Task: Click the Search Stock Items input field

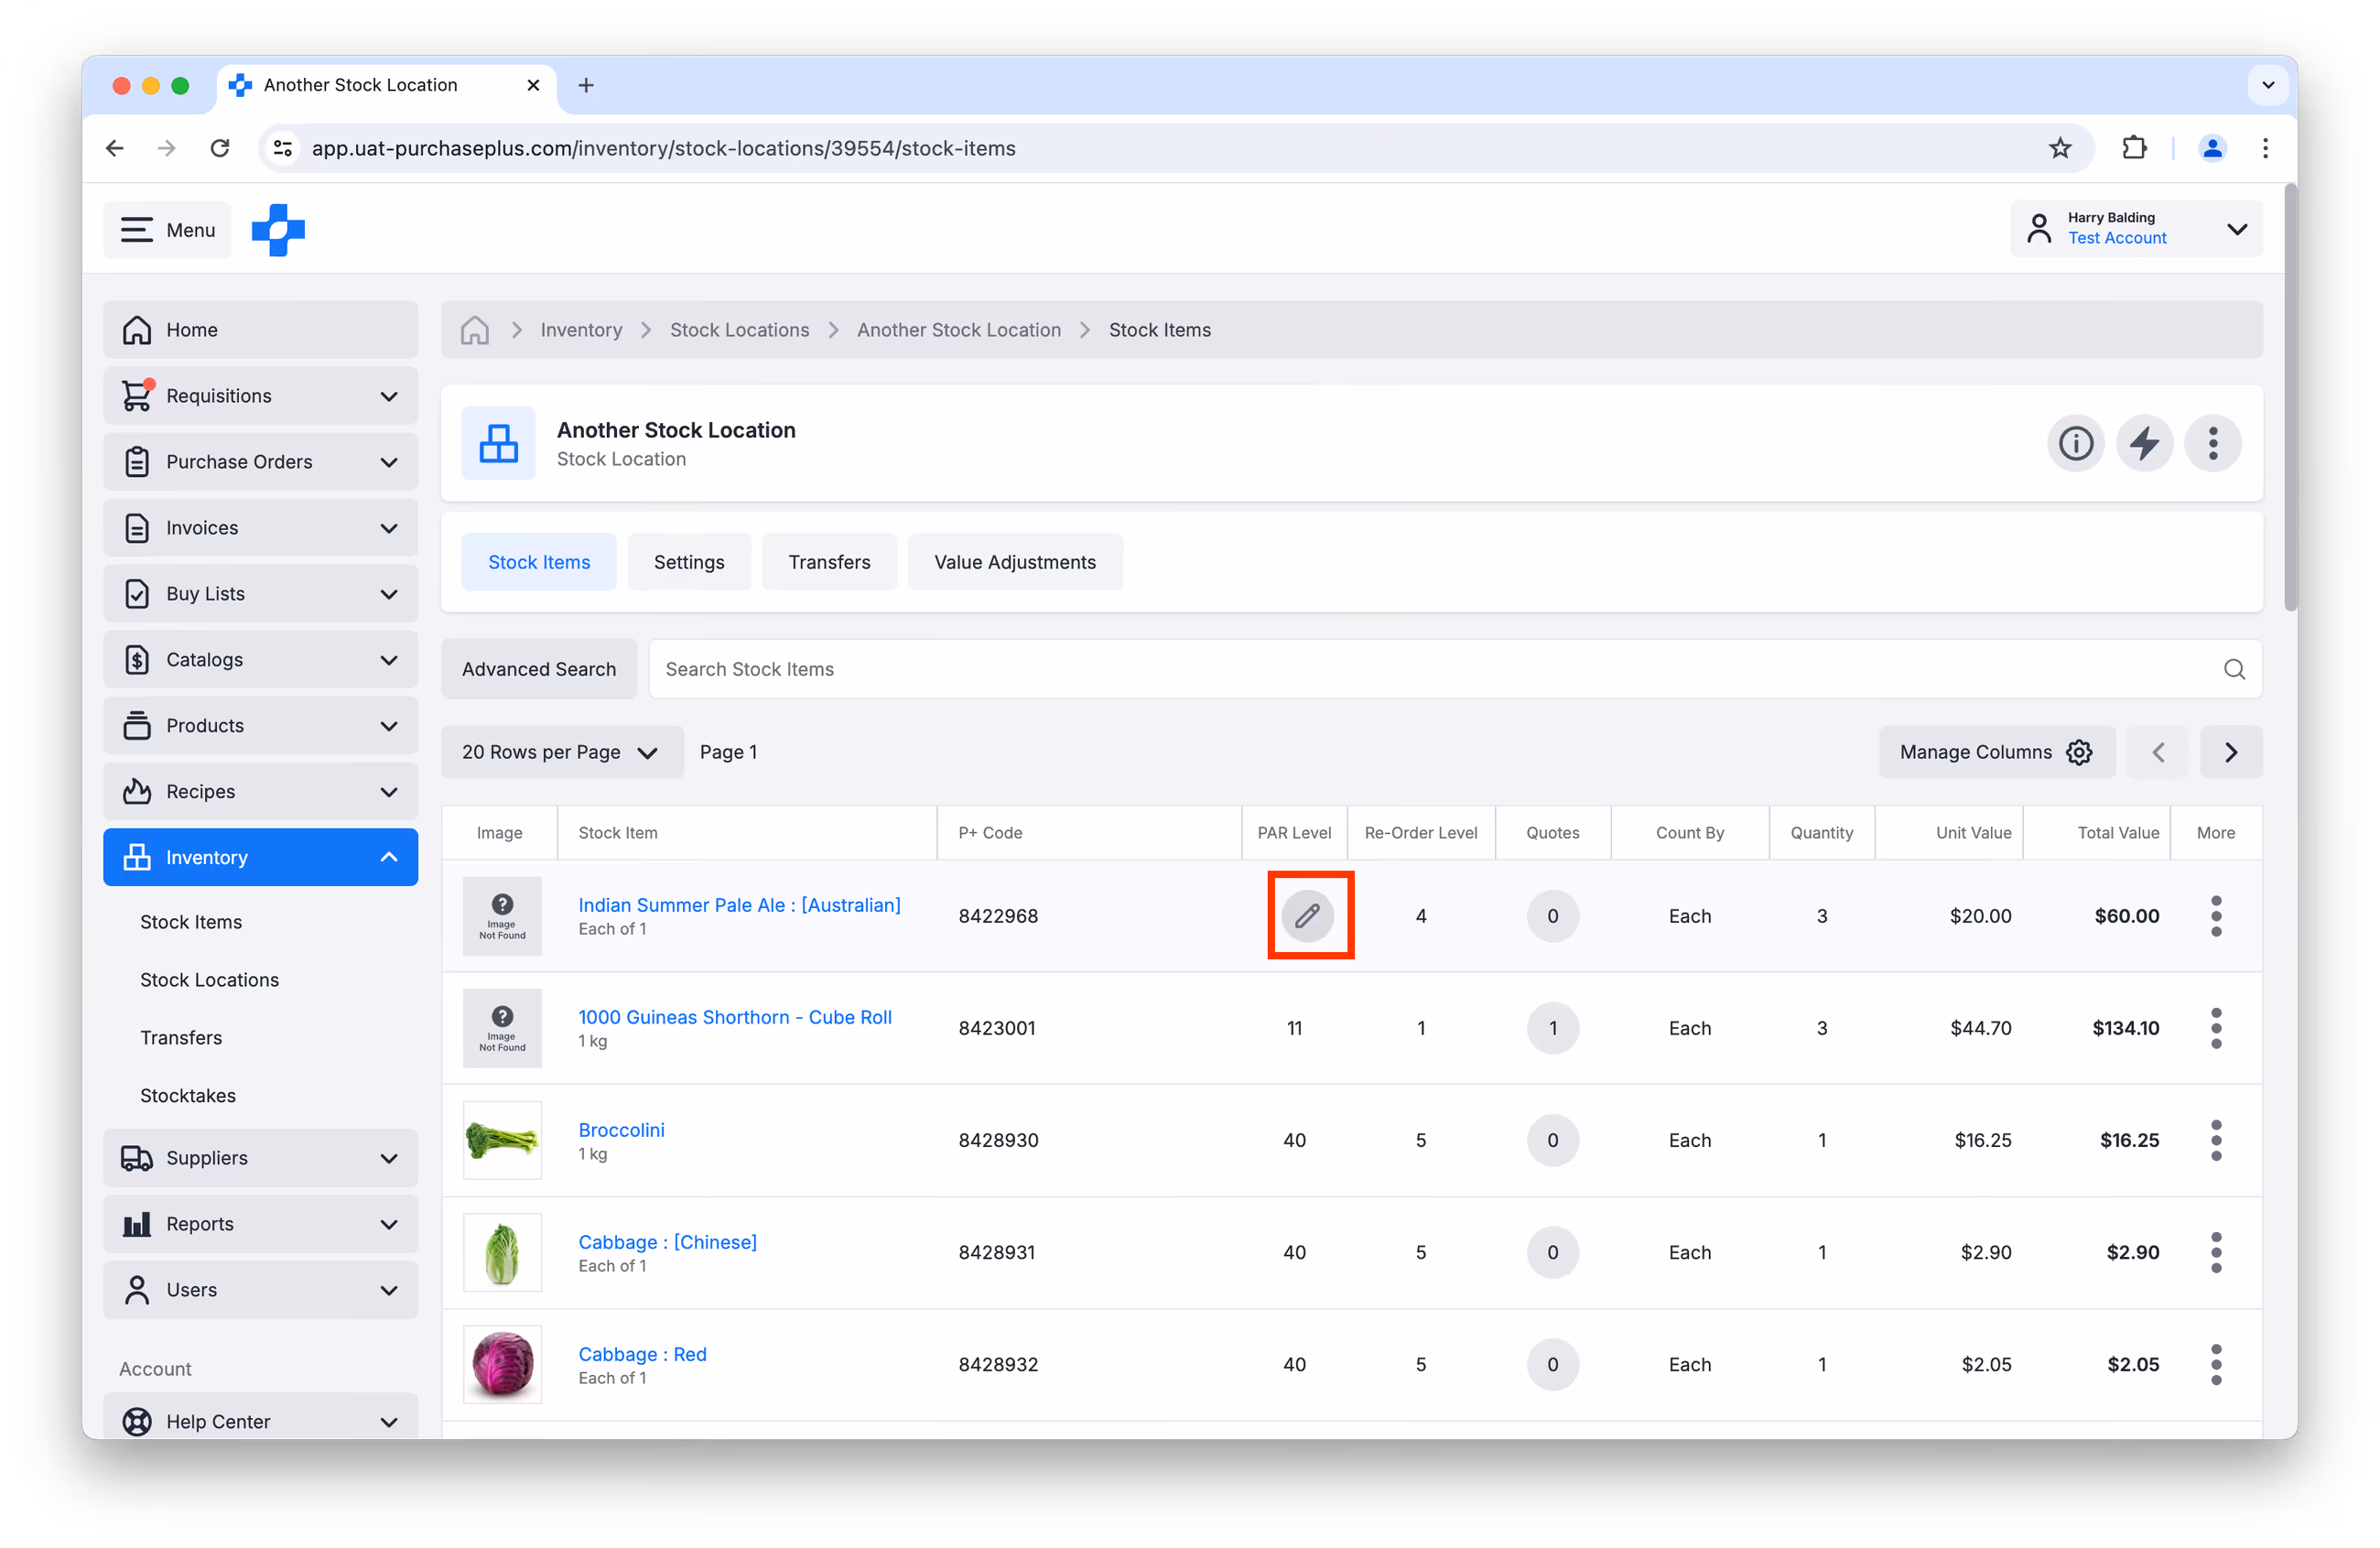Action: [1455, 669]
